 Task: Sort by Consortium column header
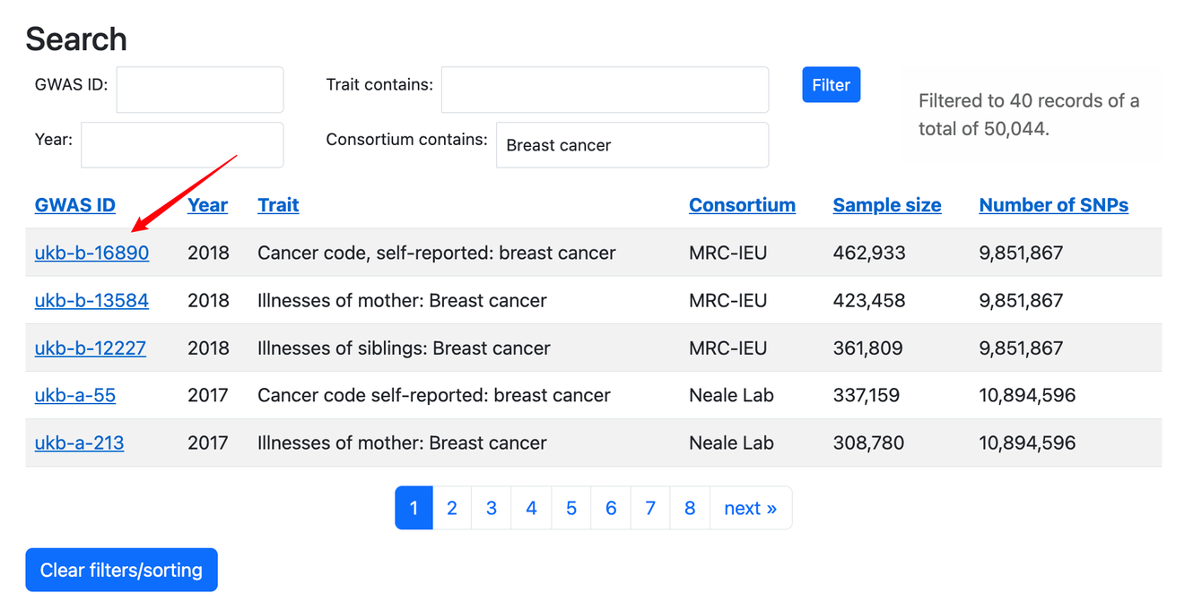(x=742, y=205)
